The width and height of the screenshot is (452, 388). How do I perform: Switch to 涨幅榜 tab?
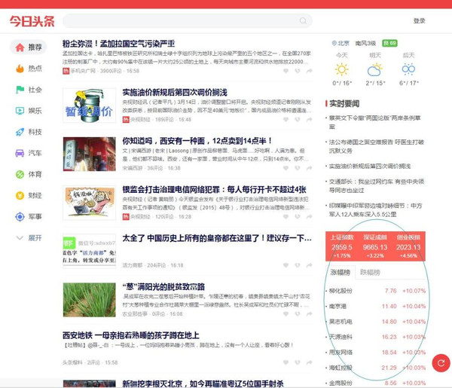341,272
